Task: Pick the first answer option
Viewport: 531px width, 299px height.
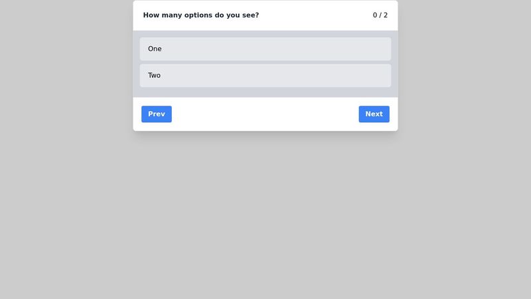Action: pos(265,49)
